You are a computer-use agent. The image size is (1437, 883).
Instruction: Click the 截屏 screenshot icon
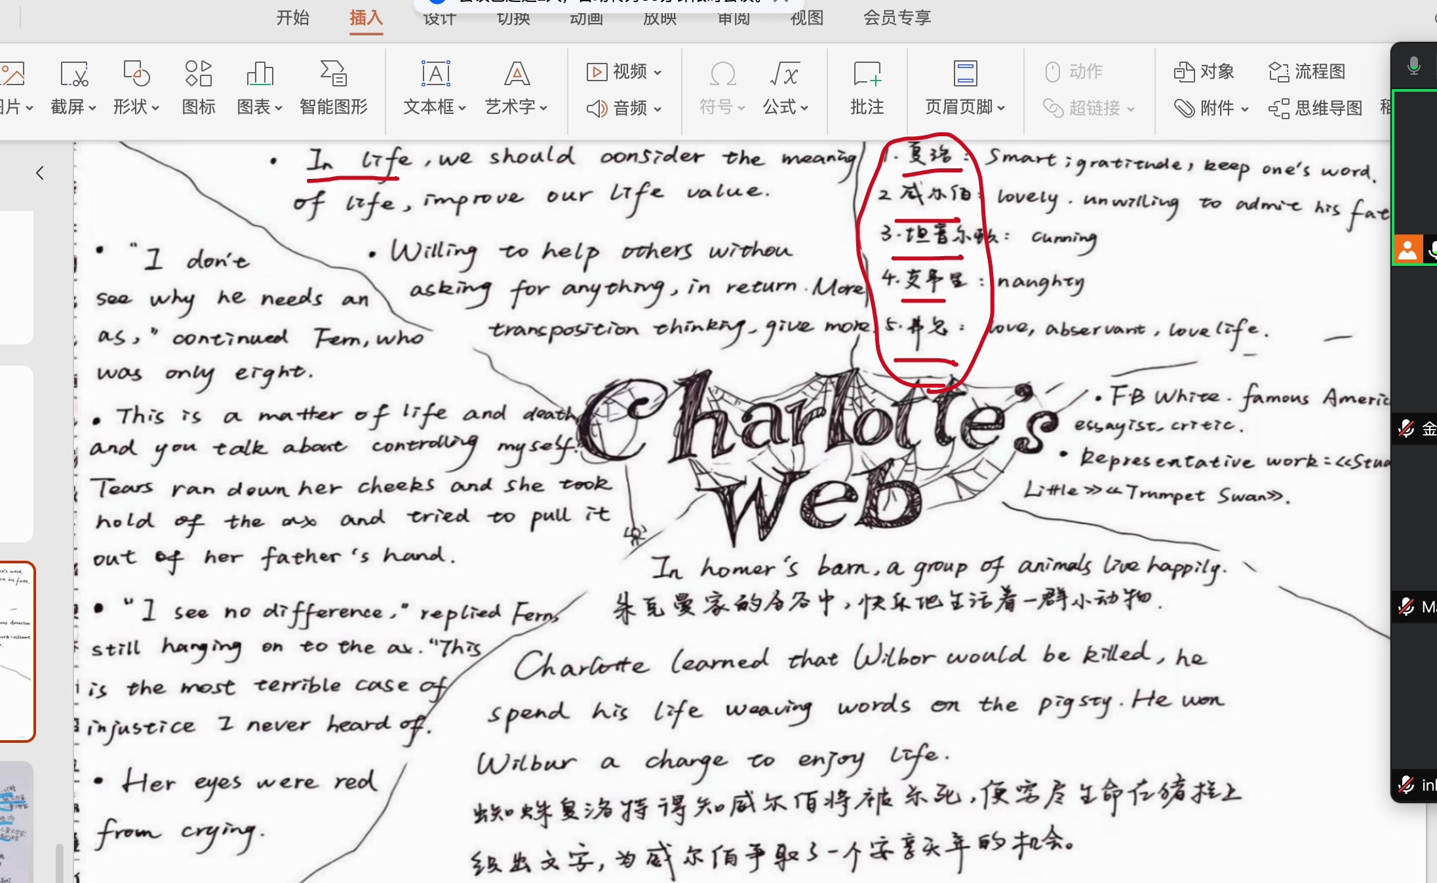73,75
